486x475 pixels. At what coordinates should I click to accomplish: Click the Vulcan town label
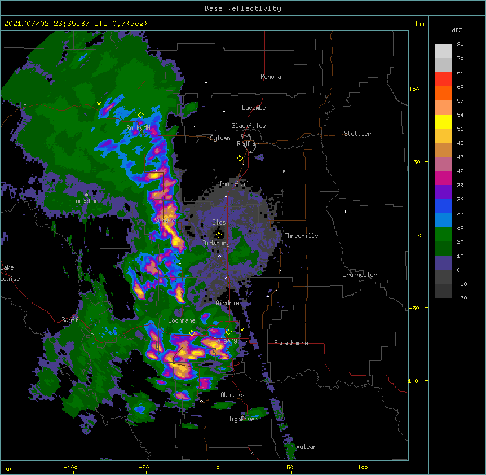pos(306,447)
